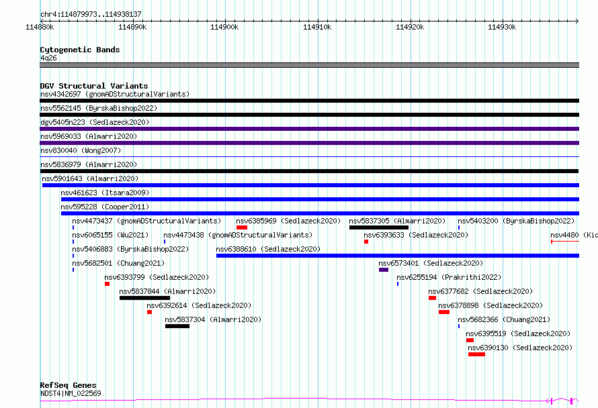Click the 114890k ruler tick label
This screenshot has height=408, width=598.
[132, 27]
